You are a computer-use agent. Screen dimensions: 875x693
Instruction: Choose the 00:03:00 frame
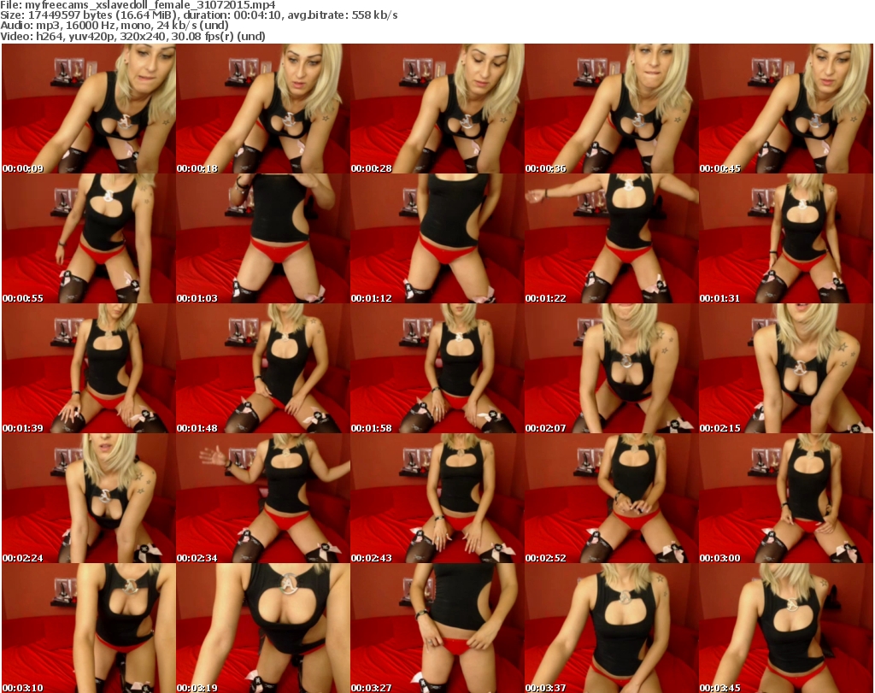[786, 498]
